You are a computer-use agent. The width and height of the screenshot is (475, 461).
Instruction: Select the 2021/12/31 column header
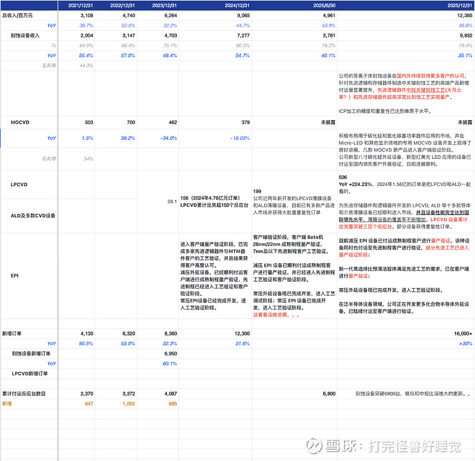click(x=81, y=5)
